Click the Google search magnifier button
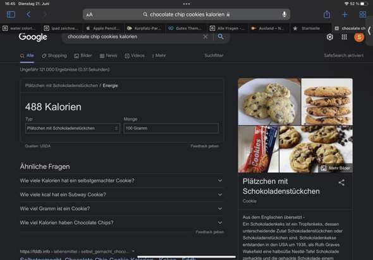 221,37
